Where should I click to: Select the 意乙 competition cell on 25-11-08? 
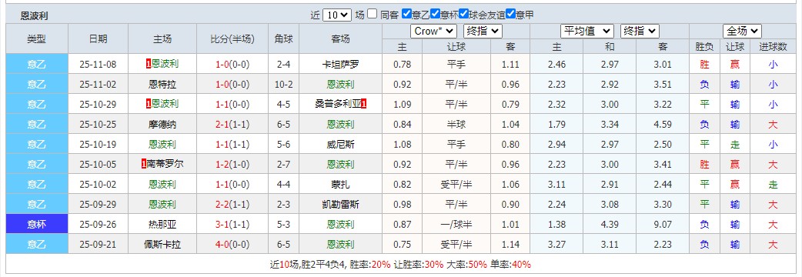pos(37,65)
